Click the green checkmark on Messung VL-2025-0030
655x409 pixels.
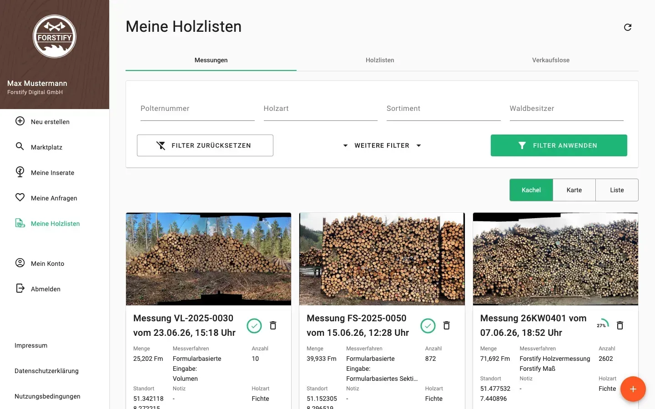[x=254, y=325]
